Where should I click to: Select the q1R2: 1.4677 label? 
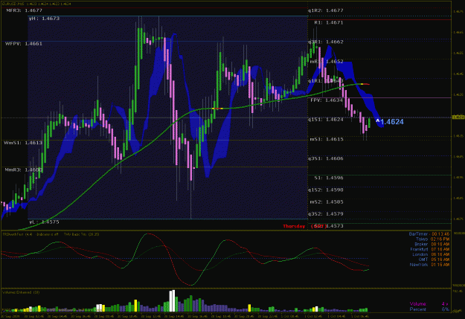pyautogui.click(x=325, y=10)
